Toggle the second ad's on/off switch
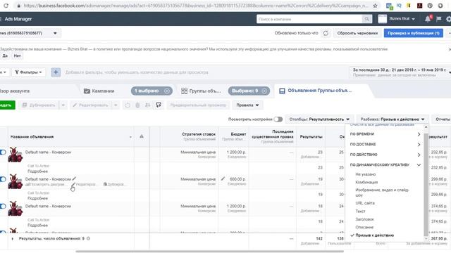This screenshot has height=253, width=451. coord(3,179)
